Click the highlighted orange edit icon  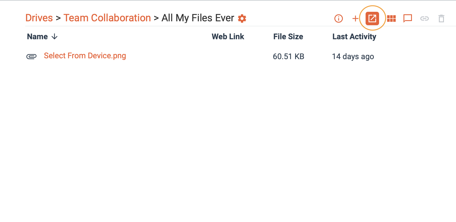[372, 18]
